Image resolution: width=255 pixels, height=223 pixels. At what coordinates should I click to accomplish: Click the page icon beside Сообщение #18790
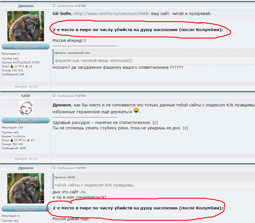tap(54, 168)
